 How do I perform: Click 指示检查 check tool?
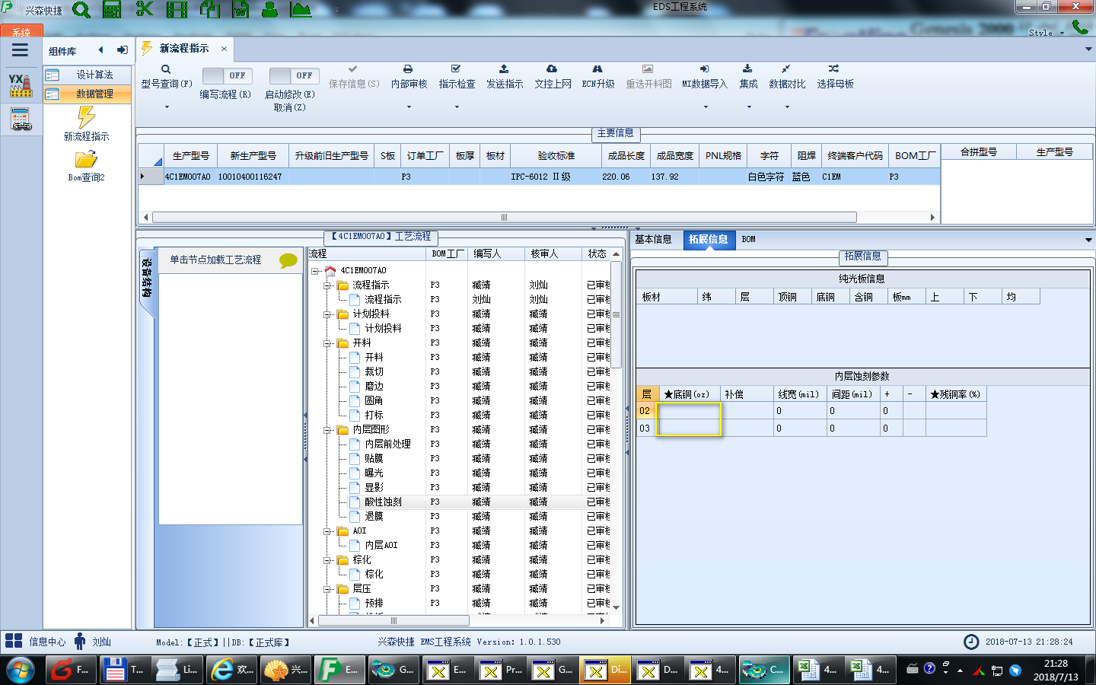457,77
